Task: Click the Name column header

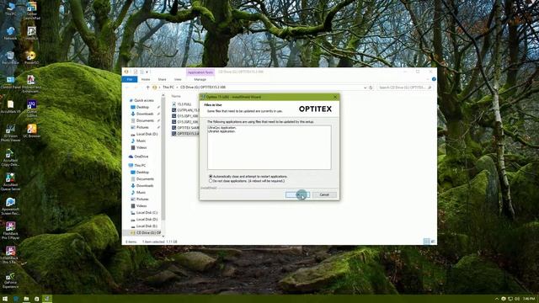Action: tap(176, 97)
